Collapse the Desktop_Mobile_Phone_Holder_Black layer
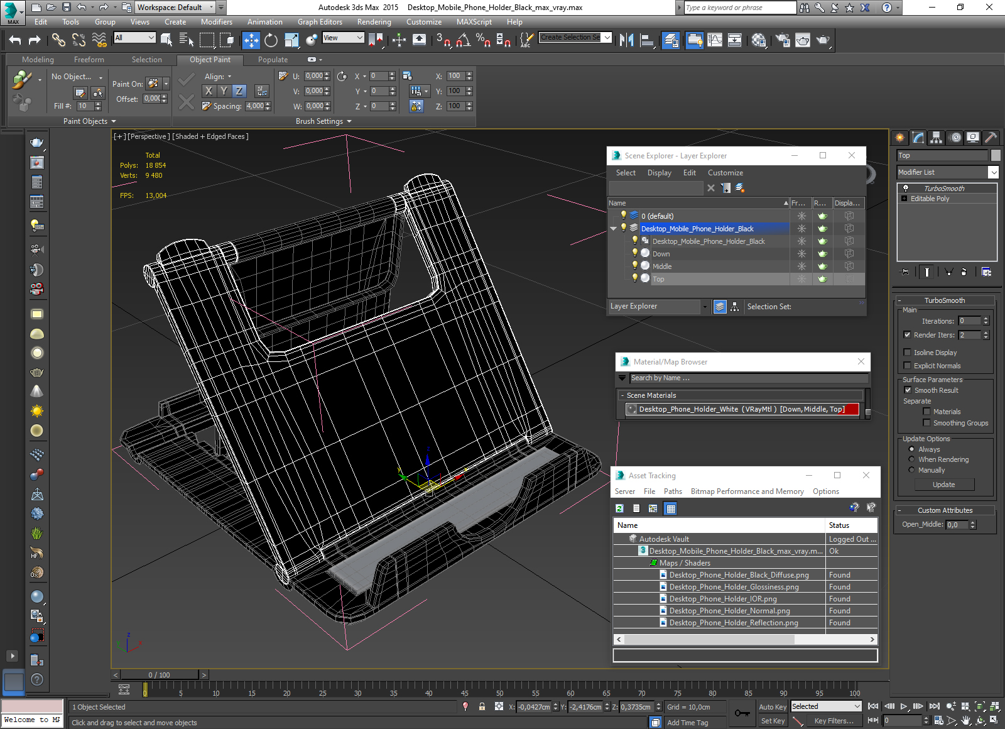Image resolution: width=1005 pixels, height=729 pixels. pos(613,229)
